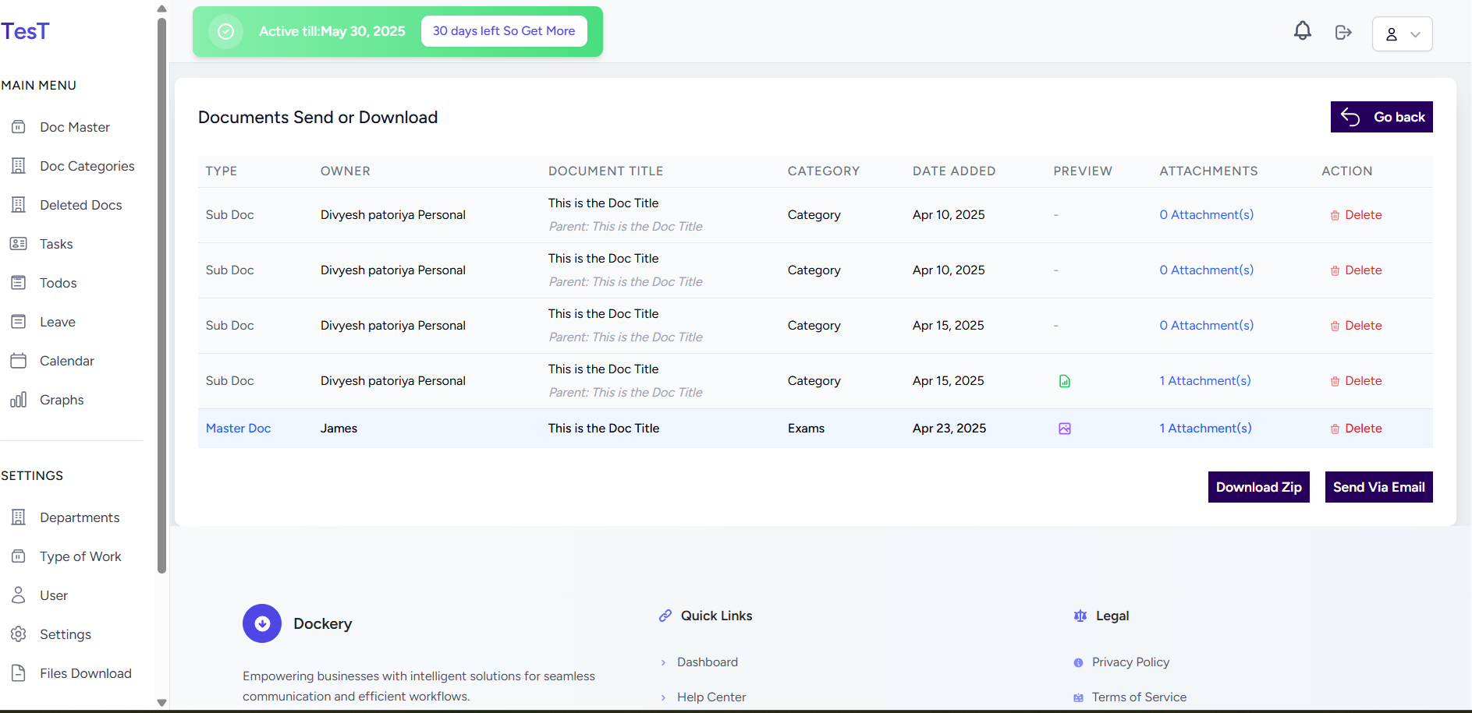
Task: Click owner name James
Action: click(x=339, y=429)
